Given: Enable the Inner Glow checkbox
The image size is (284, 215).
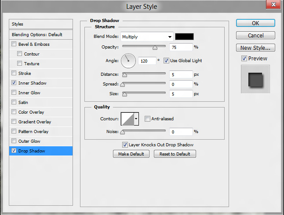Looking at the screenshot, I should 14,92.
